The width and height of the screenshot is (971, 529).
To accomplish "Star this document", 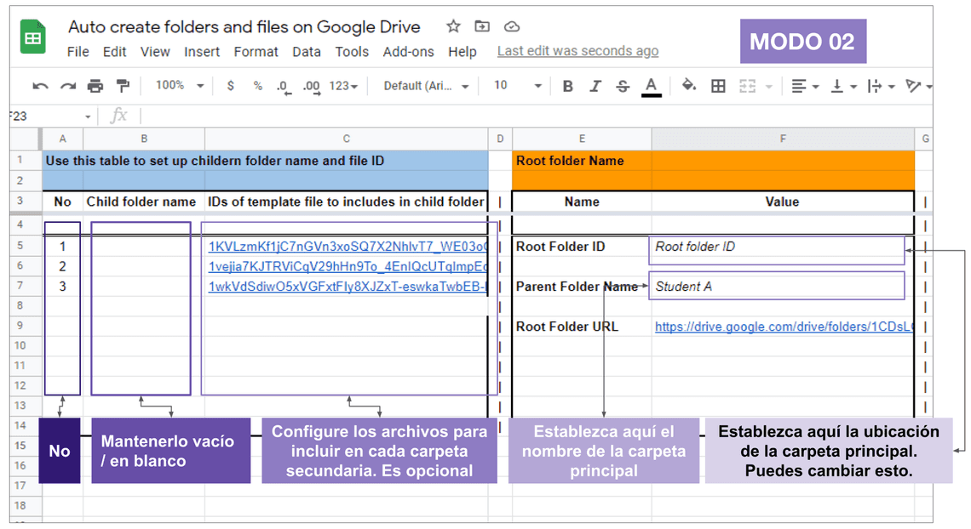I will coord(453,26).
